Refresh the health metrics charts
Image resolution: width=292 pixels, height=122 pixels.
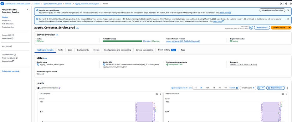click(259, 88)
